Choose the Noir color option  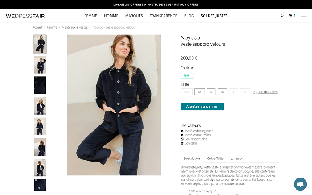tap(187, 75)
